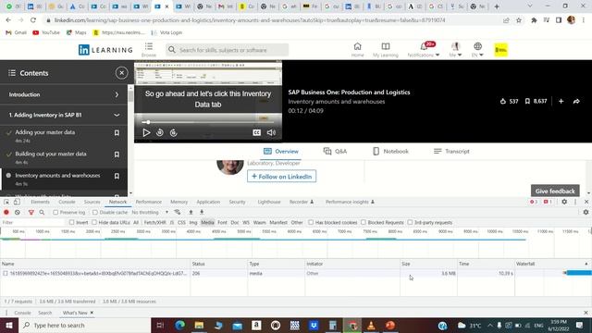Image resolution: width=592 pixels, height=333 pixels.
Task: Enable the Preserve log checkbox
Action: coord(55,213)
